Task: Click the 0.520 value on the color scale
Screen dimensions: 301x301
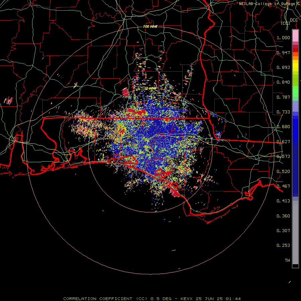Action: [x=283, y=172]
